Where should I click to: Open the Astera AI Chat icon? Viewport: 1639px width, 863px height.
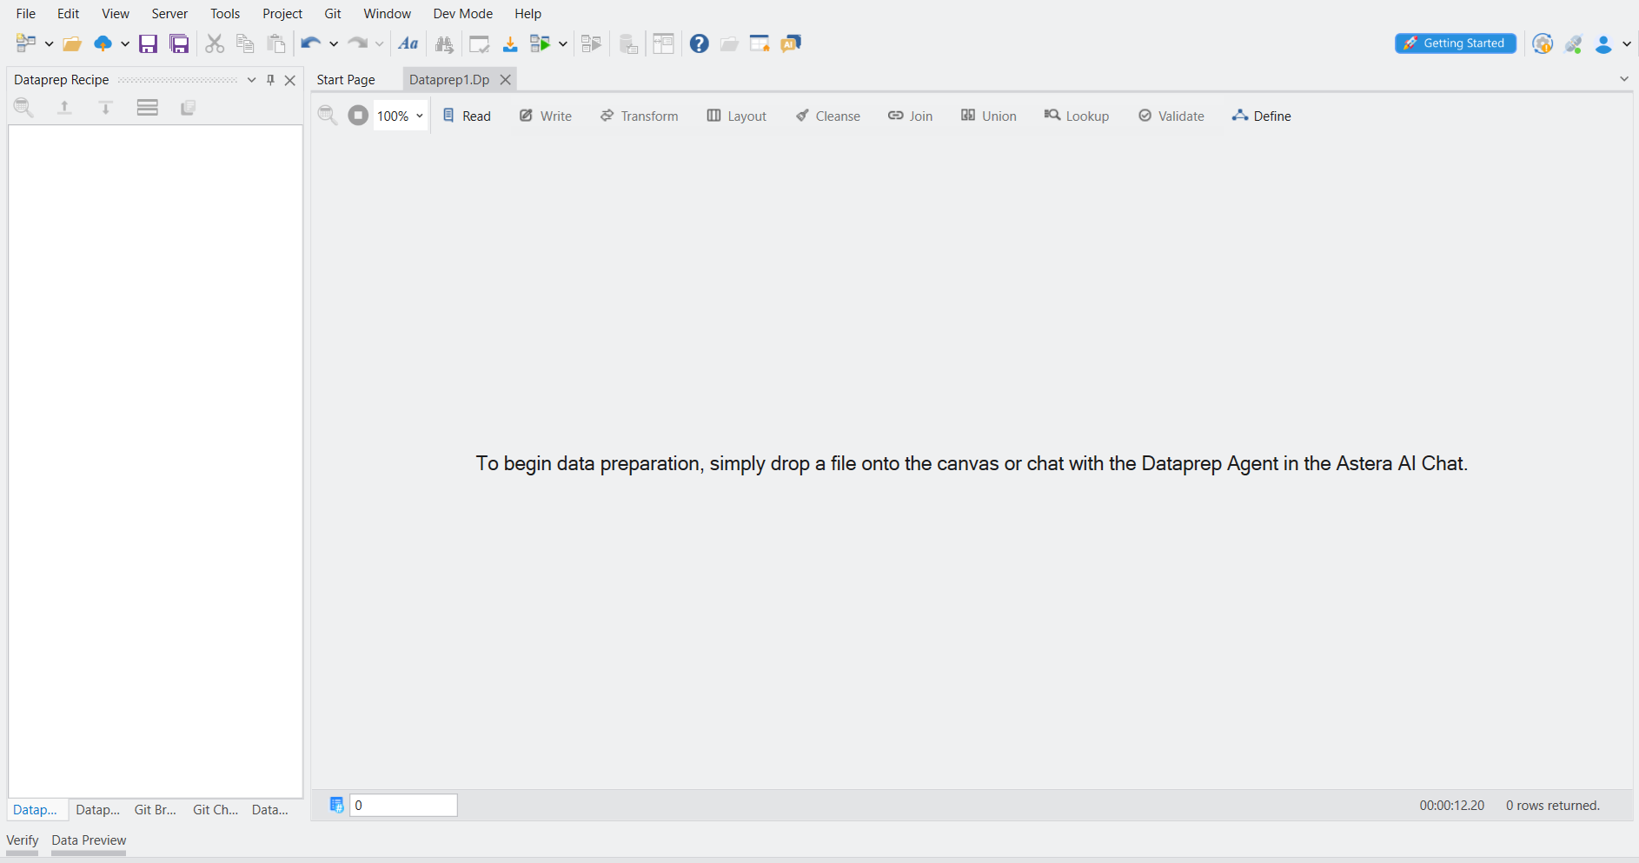pos(790,44)
